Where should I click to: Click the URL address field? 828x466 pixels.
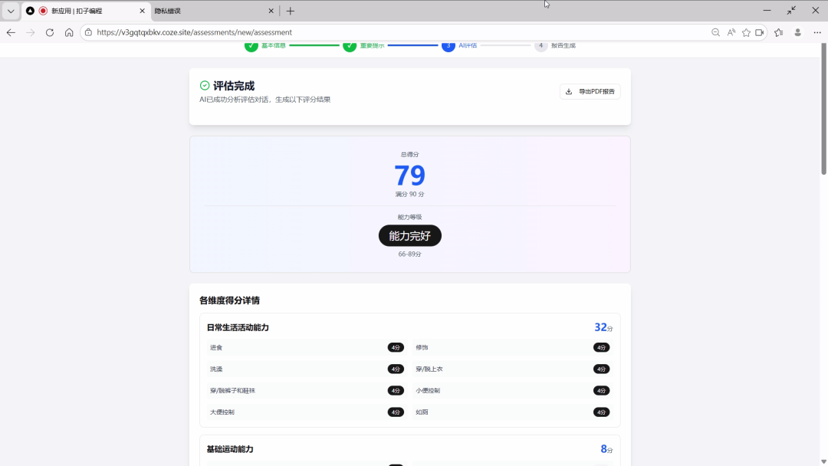point(383,32)
